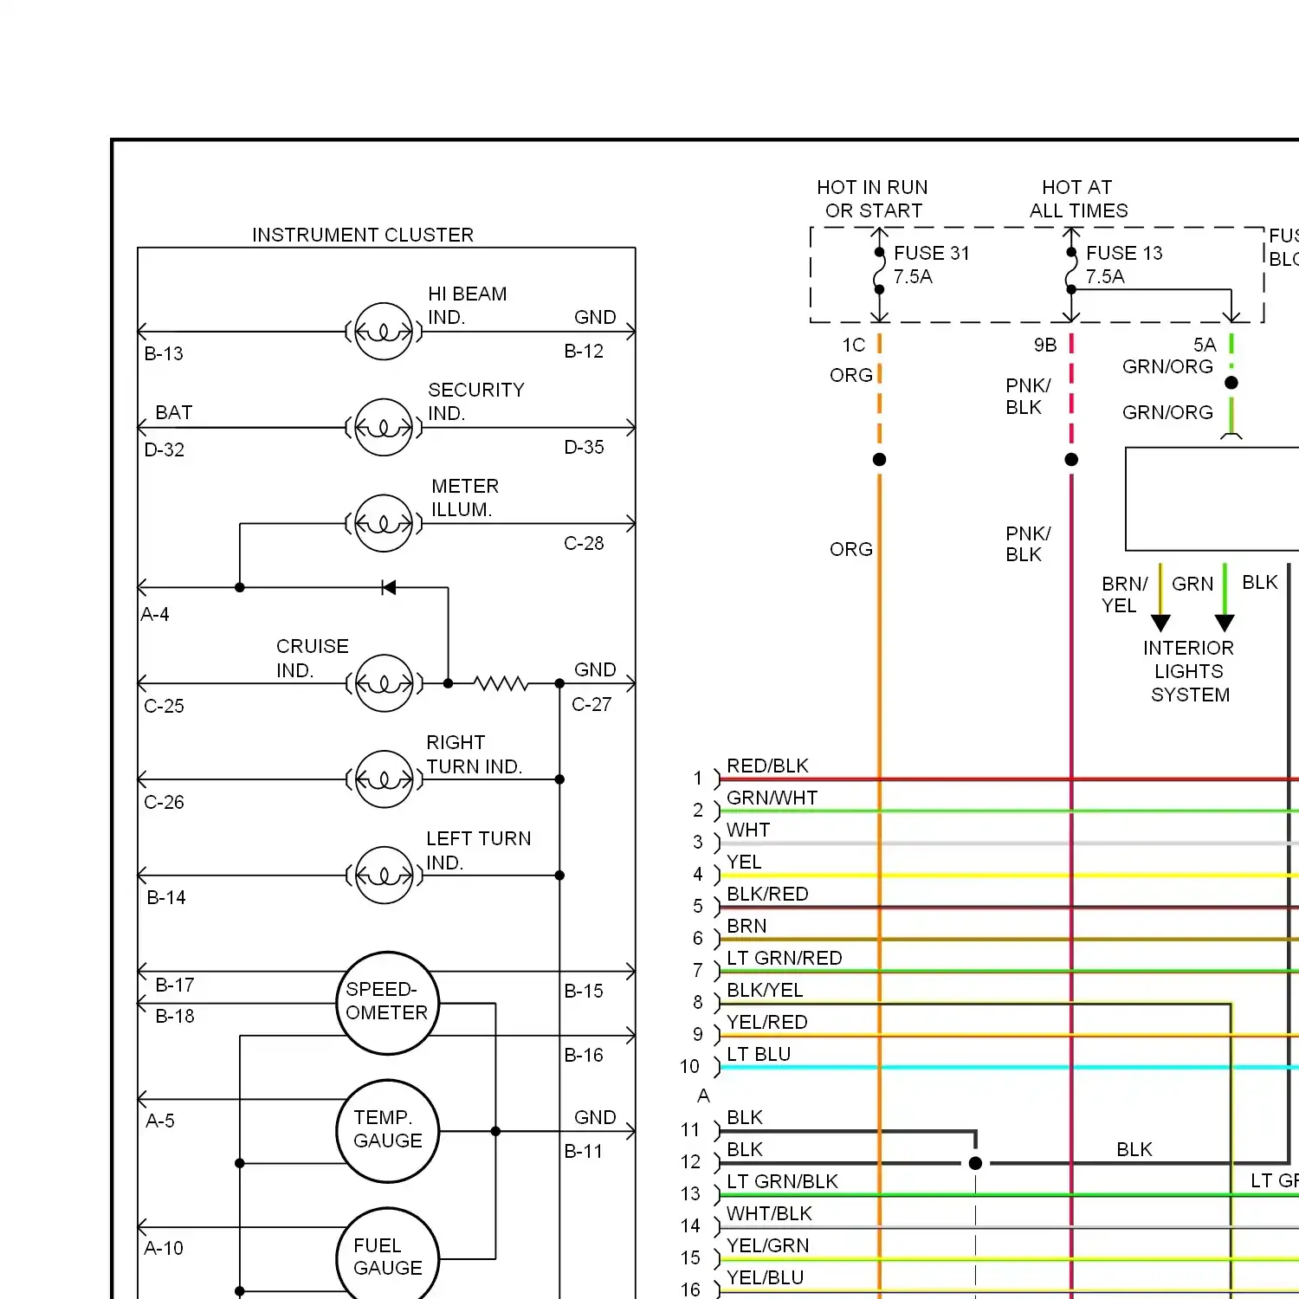Click pin label B-16
The width and height of the screenshot is (1299, 1299).
584,1055
